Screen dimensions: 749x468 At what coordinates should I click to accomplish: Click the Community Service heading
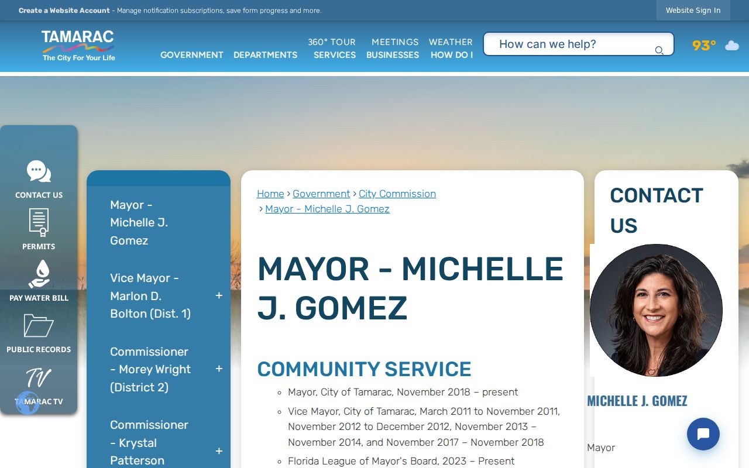[364, 369]
